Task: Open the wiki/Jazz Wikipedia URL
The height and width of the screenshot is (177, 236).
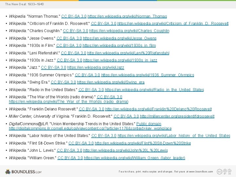Action: click(96, 68)
